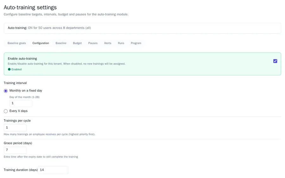Select the Every X days radio option
This screenshot has width=285, height=178.
click(x=6, y=111)
